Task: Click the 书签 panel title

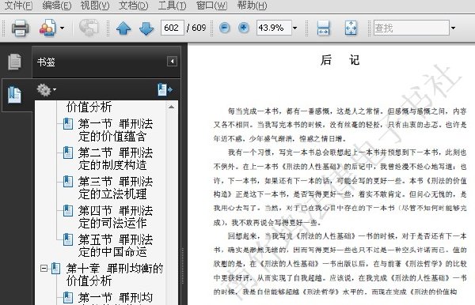Action: click(46, 62)
